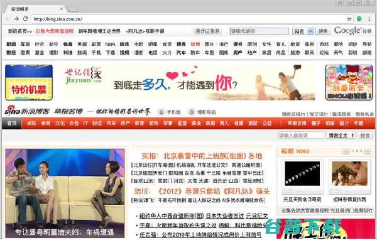Click the browser forward arrow
Viewport: 377px width, 240px height.
coord(16,19)
